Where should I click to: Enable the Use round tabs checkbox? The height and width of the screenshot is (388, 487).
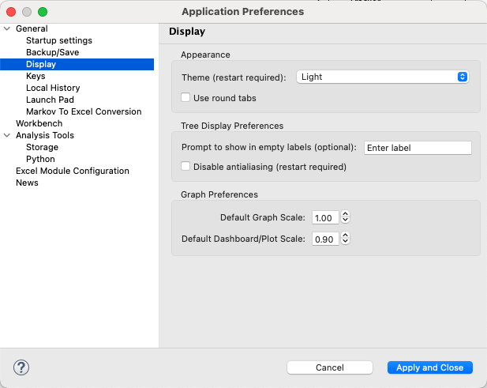tap(185, 98)
